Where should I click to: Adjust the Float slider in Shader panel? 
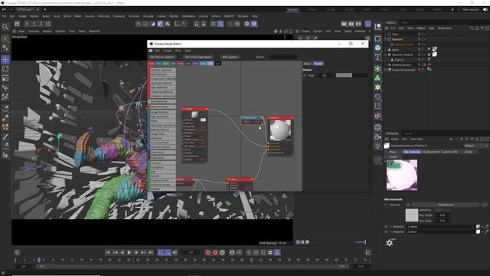[351, 75]
